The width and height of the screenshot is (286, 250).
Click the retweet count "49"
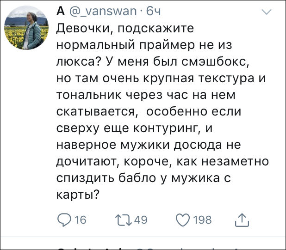pyautogui.click(x=141, y=220)
